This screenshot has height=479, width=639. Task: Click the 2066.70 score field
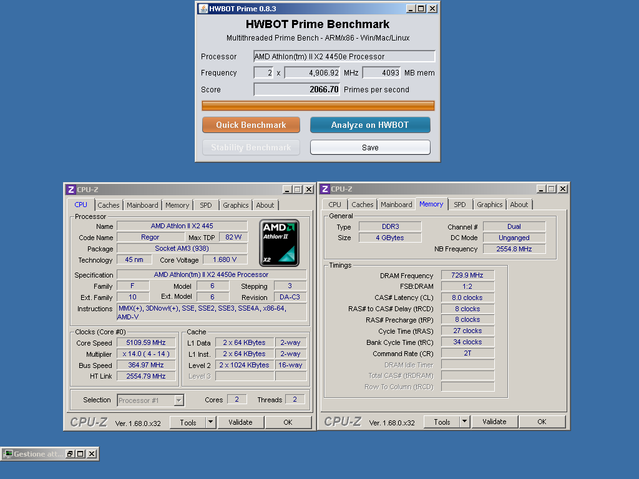click(296, 90)
